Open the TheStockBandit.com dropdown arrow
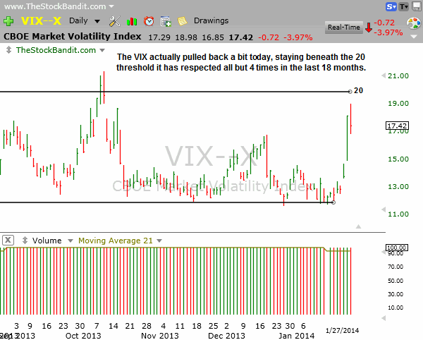 [x=103, y=50]
